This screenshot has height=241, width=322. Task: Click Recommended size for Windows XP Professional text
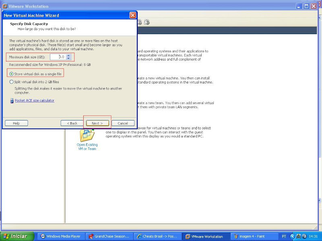click(x=50, y=65)
